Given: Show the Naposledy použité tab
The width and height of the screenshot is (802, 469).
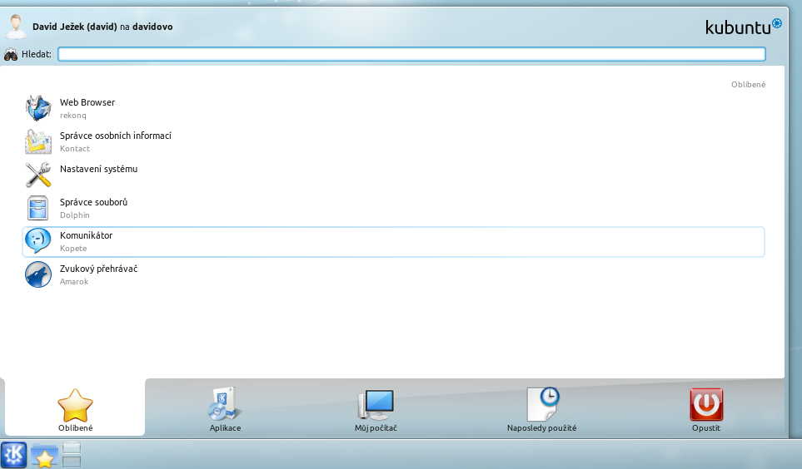Looking at the screenshot, I should [x=541, y=407].
